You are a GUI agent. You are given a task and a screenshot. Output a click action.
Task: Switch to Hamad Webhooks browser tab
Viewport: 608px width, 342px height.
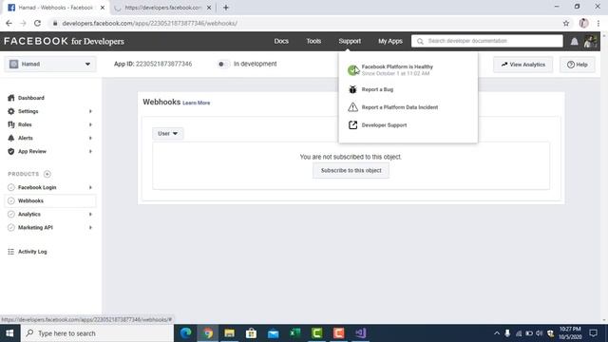[55, 8]
